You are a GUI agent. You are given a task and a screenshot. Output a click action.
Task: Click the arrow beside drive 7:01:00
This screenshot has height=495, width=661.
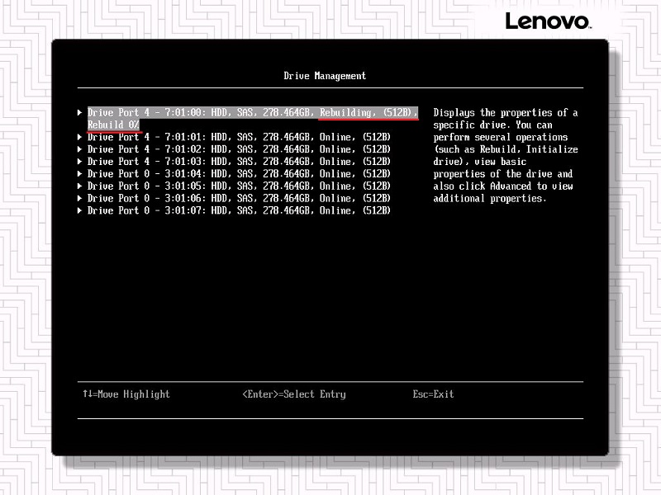point(80,112)
